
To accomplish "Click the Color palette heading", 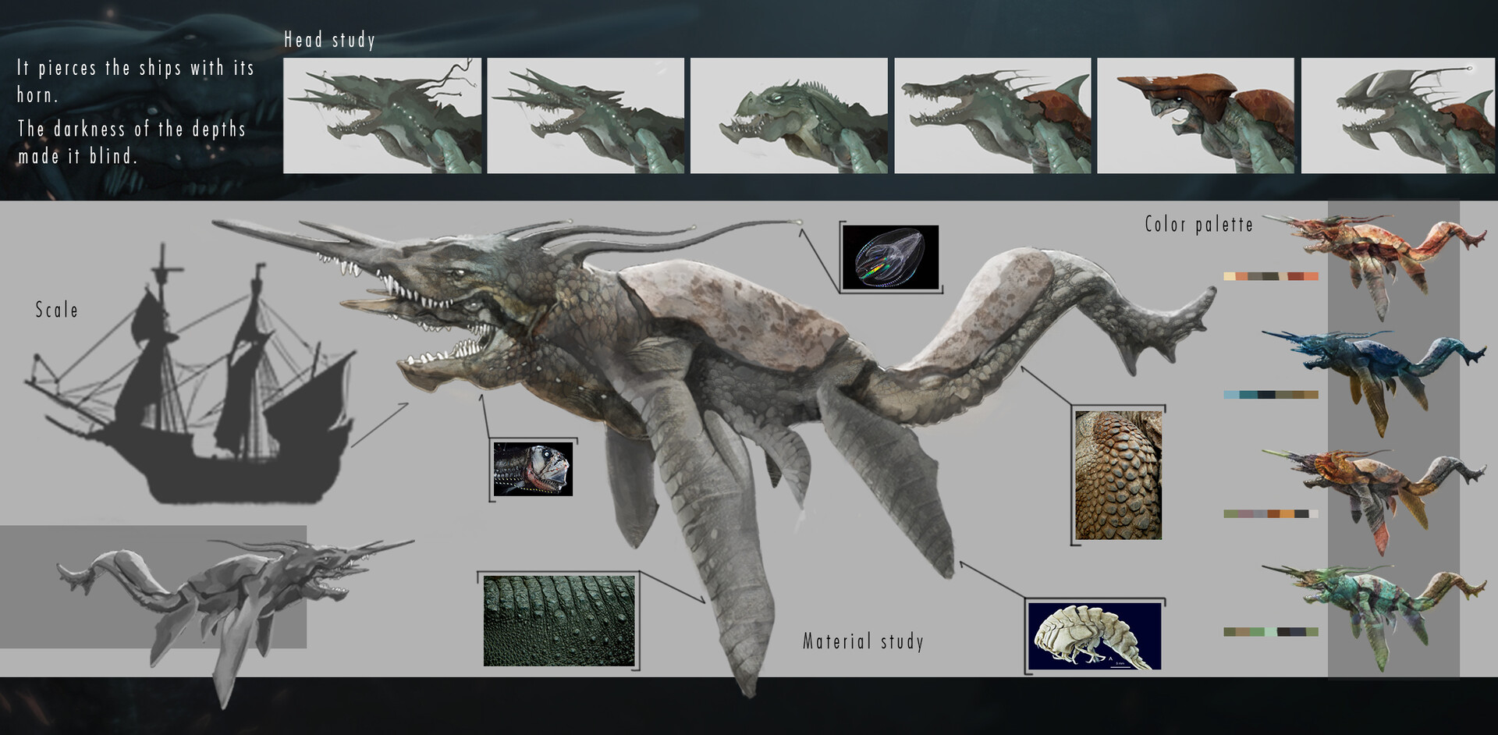I will click(1198, 224).
